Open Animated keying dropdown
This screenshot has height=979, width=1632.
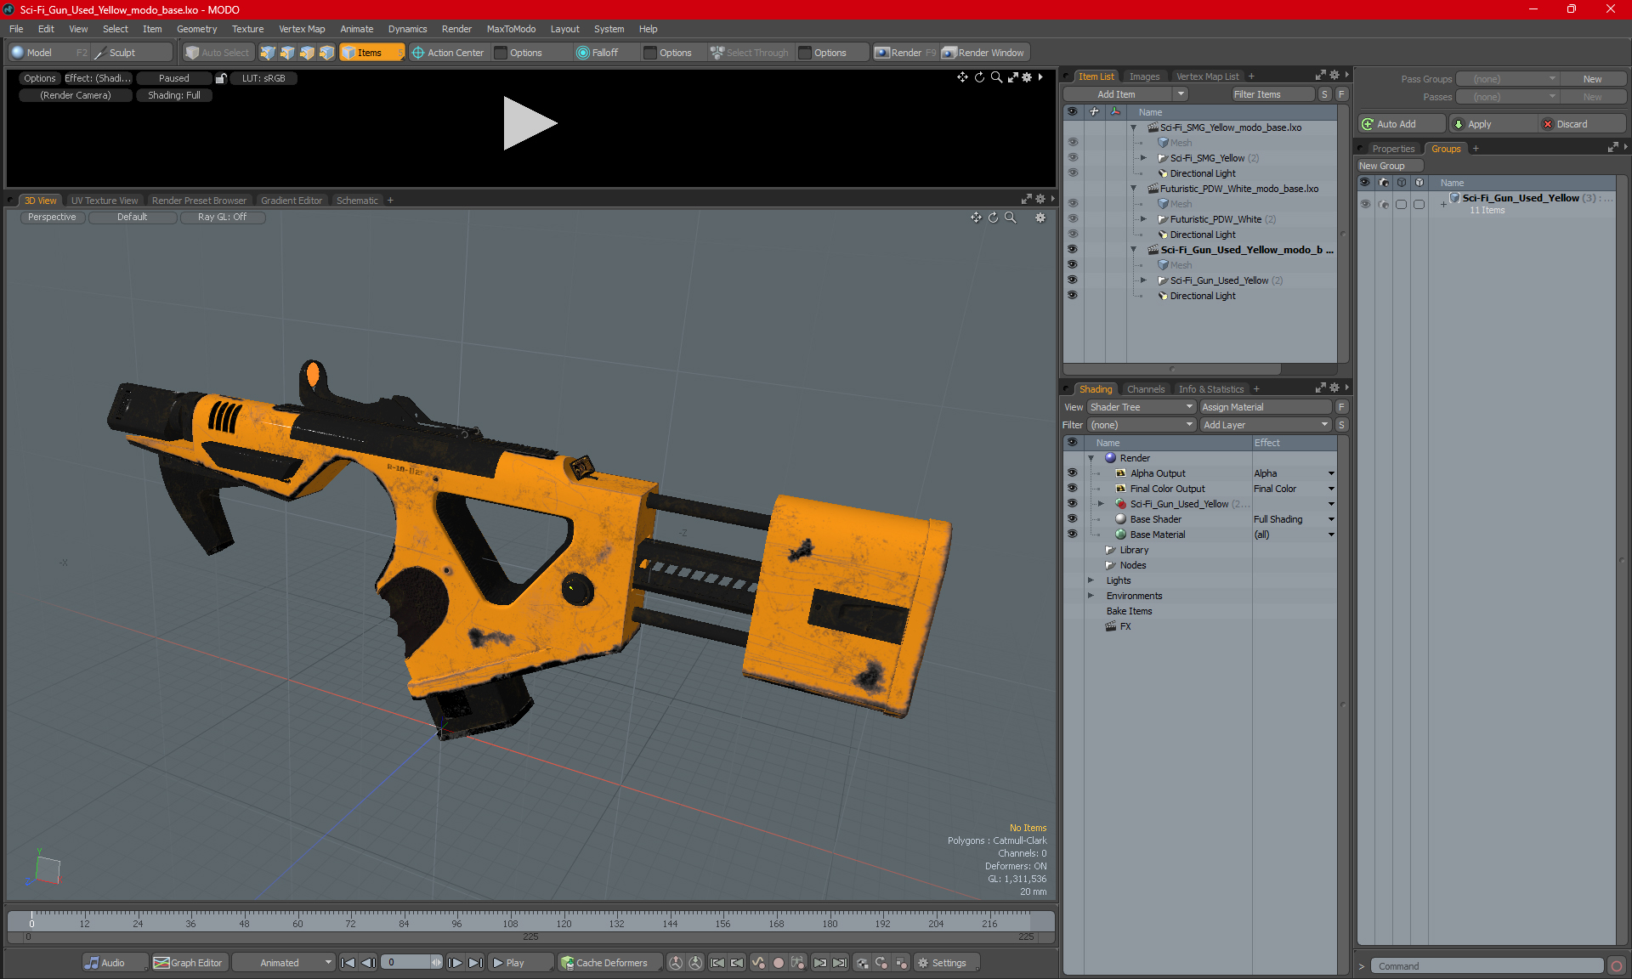tap(284, 963)
